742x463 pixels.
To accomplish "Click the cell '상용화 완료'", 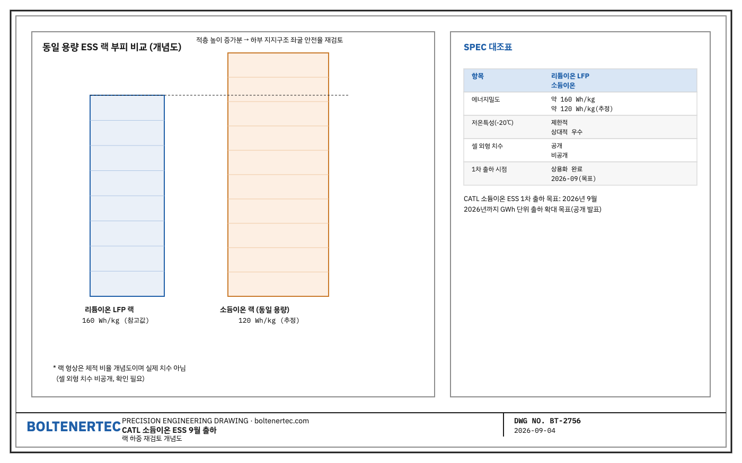I will (x=567, y=169).
